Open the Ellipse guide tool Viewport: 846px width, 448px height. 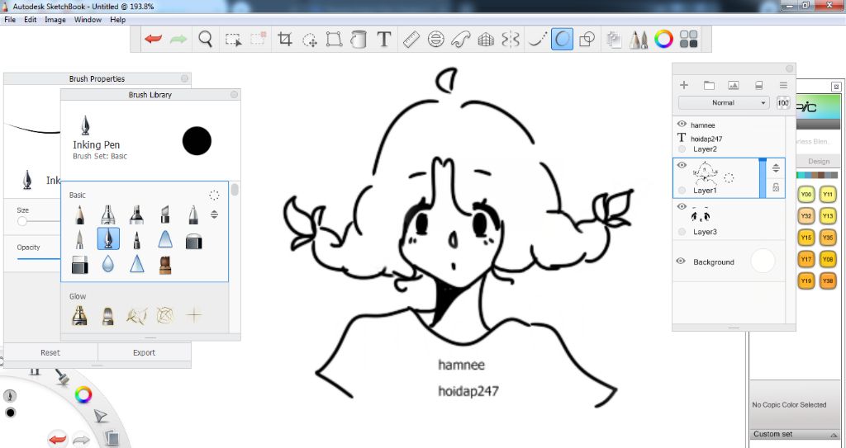(x=435, y=39)
